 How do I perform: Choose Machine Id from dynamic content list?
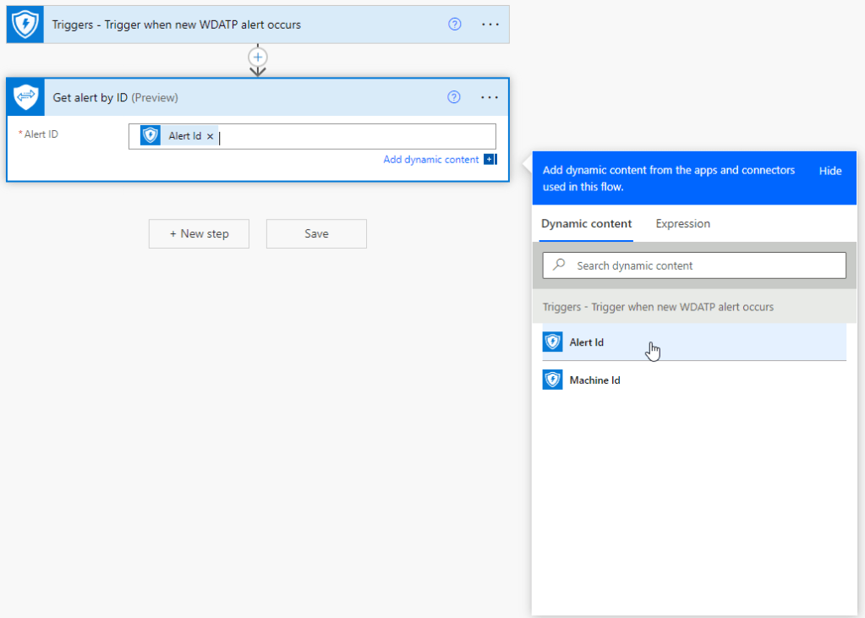594,380
